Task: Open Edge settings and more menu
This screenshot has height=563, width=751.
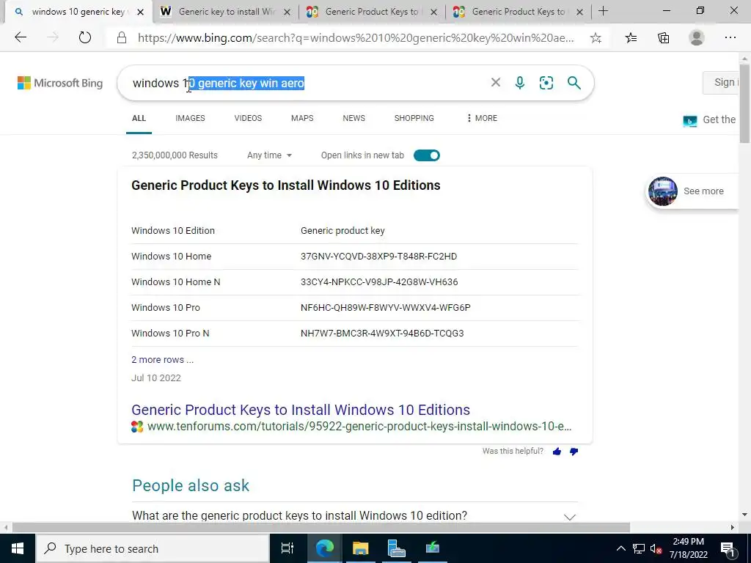Action: [x=730, y=37]
